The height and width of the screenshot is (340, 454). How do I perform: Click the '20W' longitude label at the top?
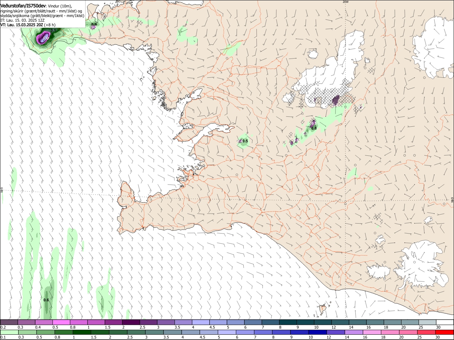345,2
